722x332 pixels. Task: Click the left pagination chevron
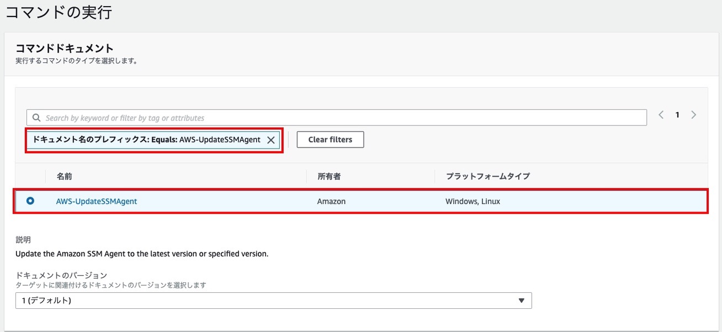(x=661, y=114)
